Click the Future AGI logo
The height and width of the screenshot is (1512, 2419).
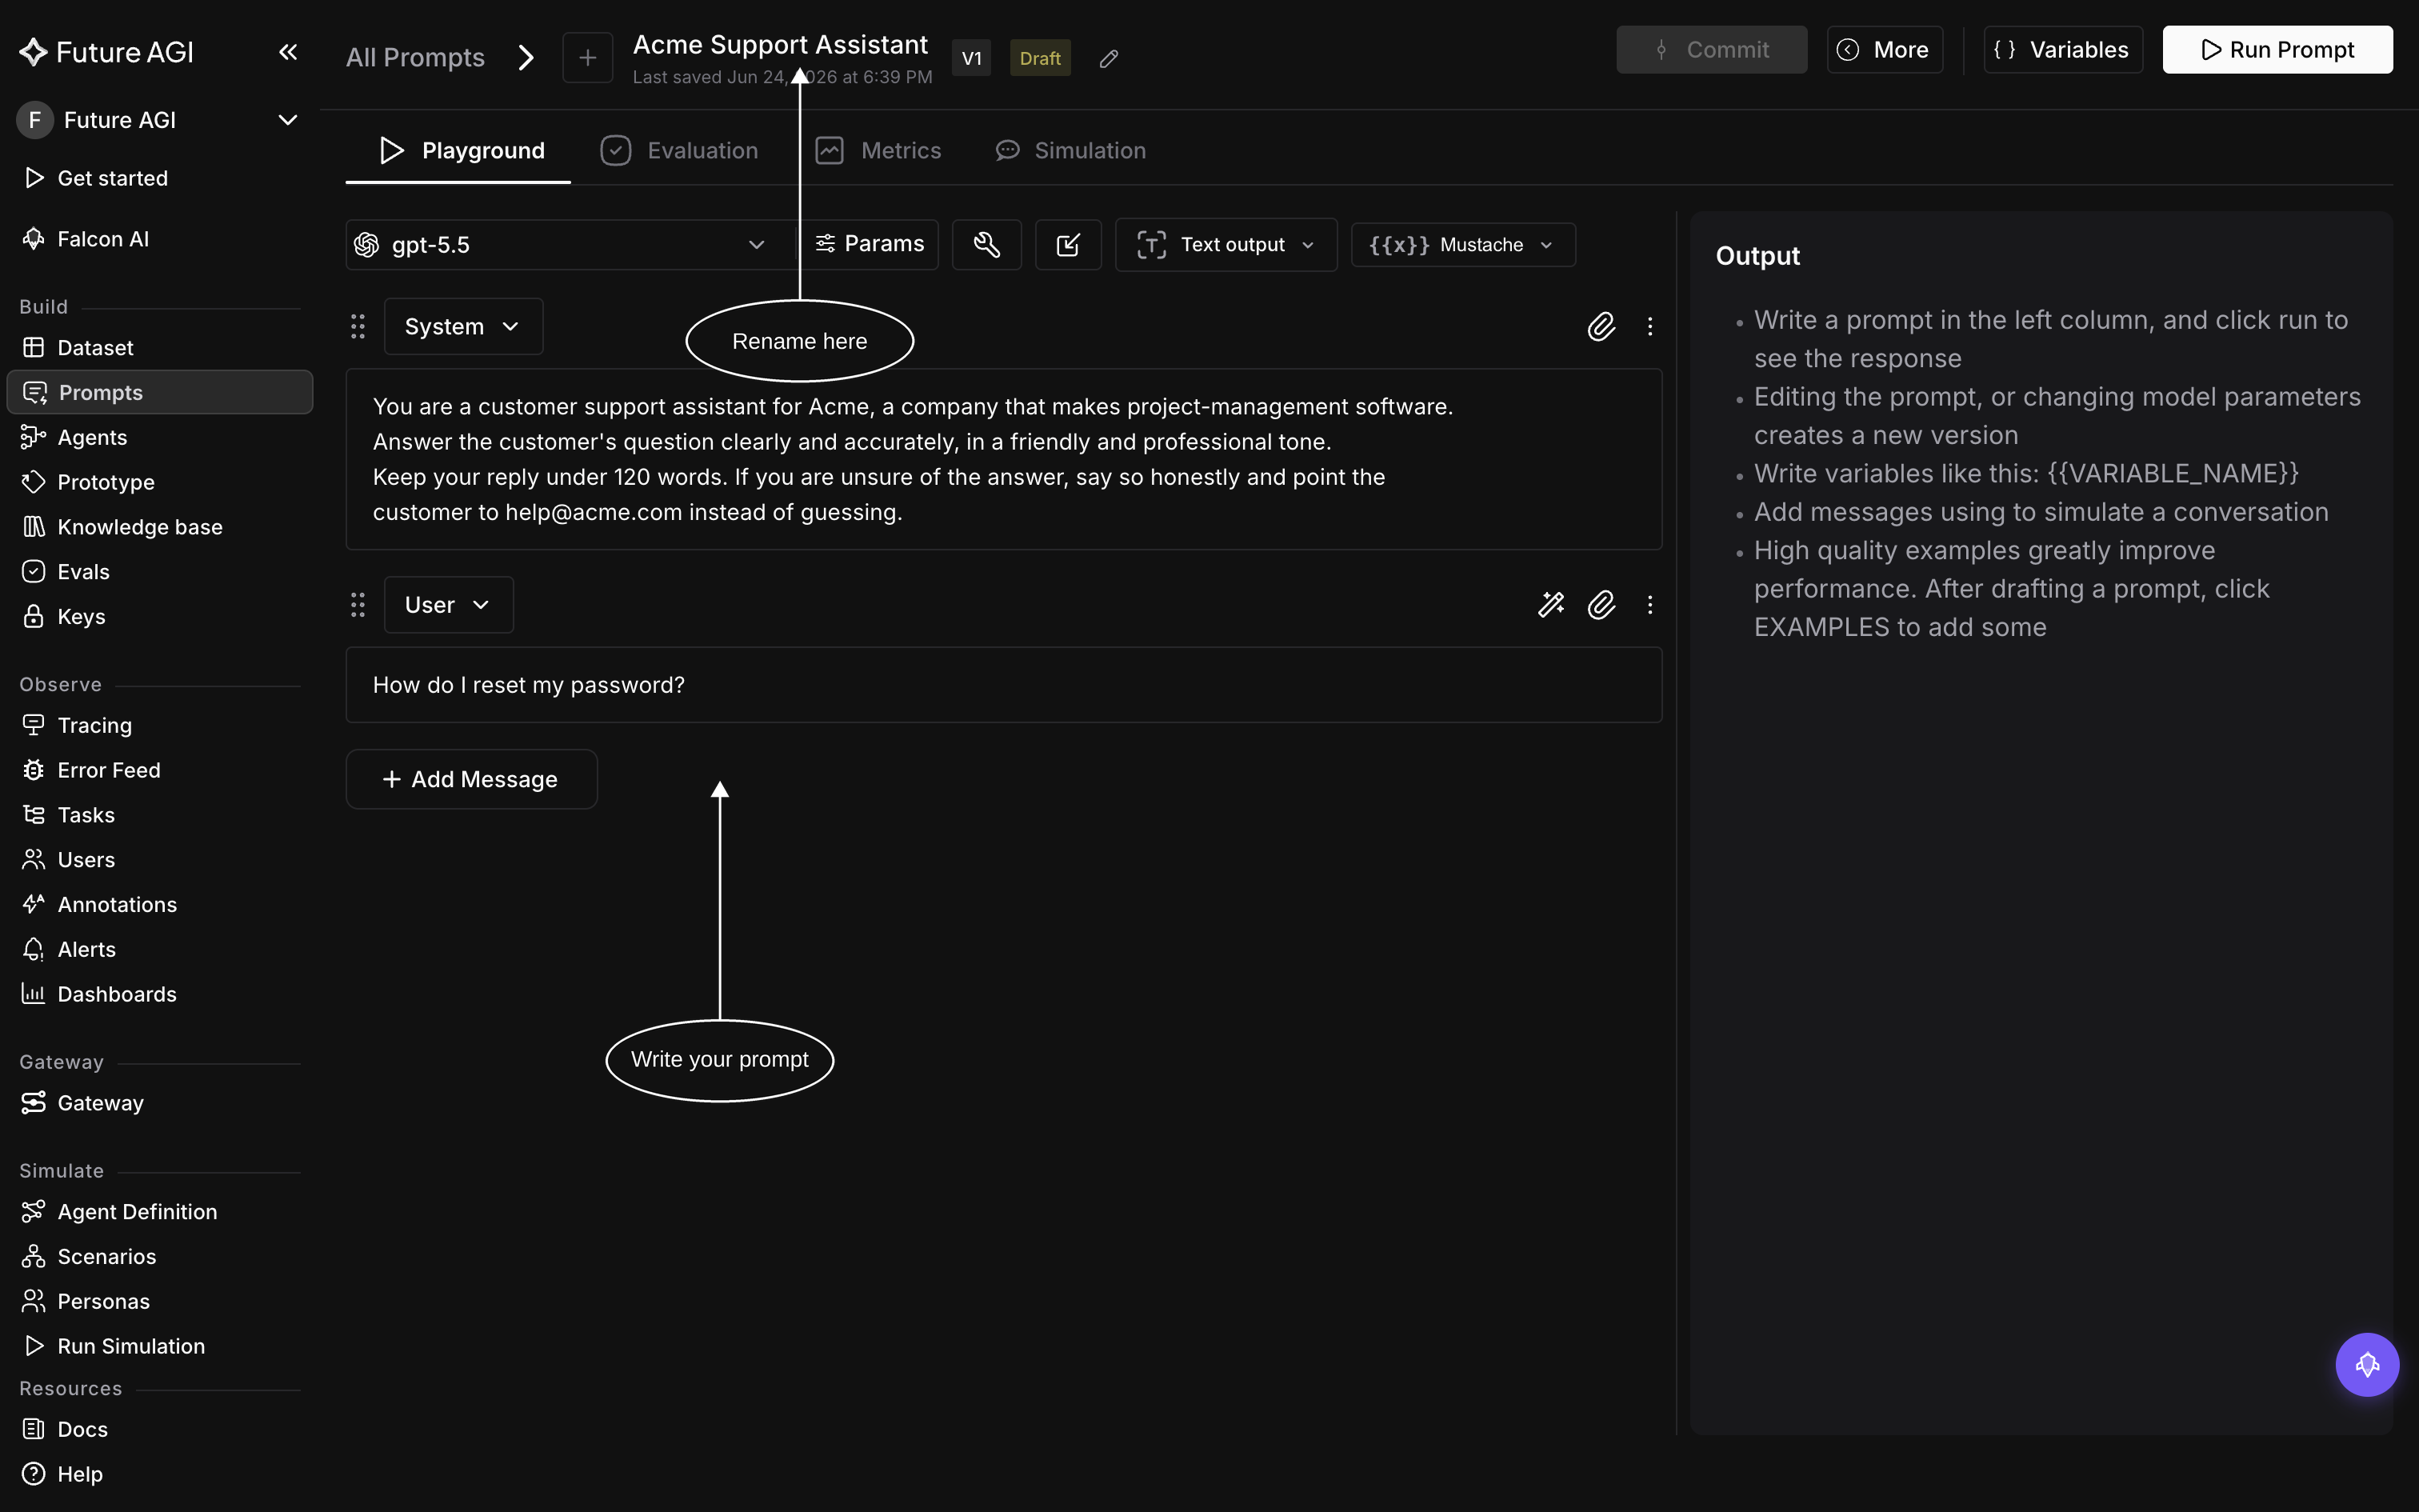[106, 52]
